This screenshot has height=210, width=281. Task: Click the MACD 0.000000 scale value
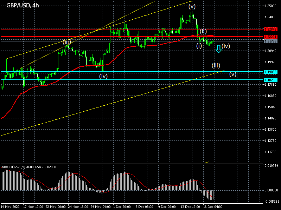(271, 190)
